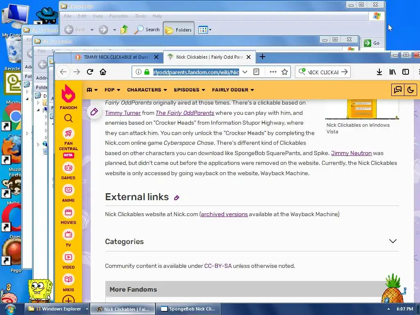Screen dimensions: 420x315
Task: Open the File menu in Recycle Bin
Action: click(68, 16)
